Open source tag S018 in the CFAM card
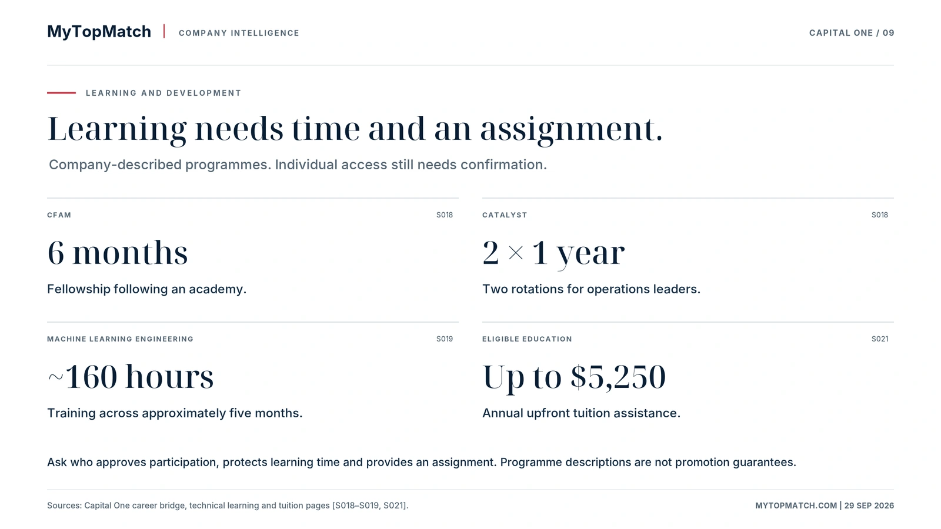 tap(445, 215)
